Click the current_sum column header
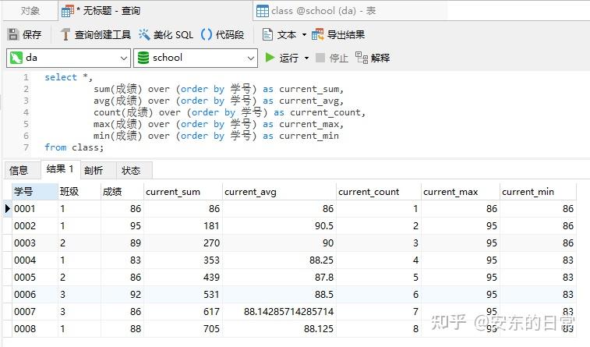 point(183,192)
